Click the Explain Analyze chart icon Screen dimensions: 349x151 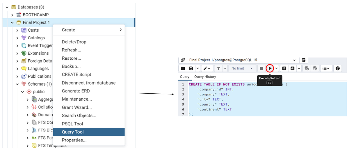click(292, 68)
